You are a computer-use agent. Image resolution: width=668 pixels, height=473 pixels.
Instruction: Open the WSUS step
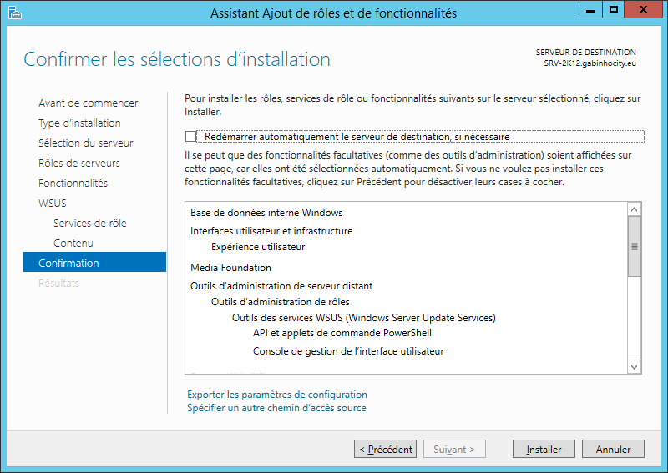point(53,203)
